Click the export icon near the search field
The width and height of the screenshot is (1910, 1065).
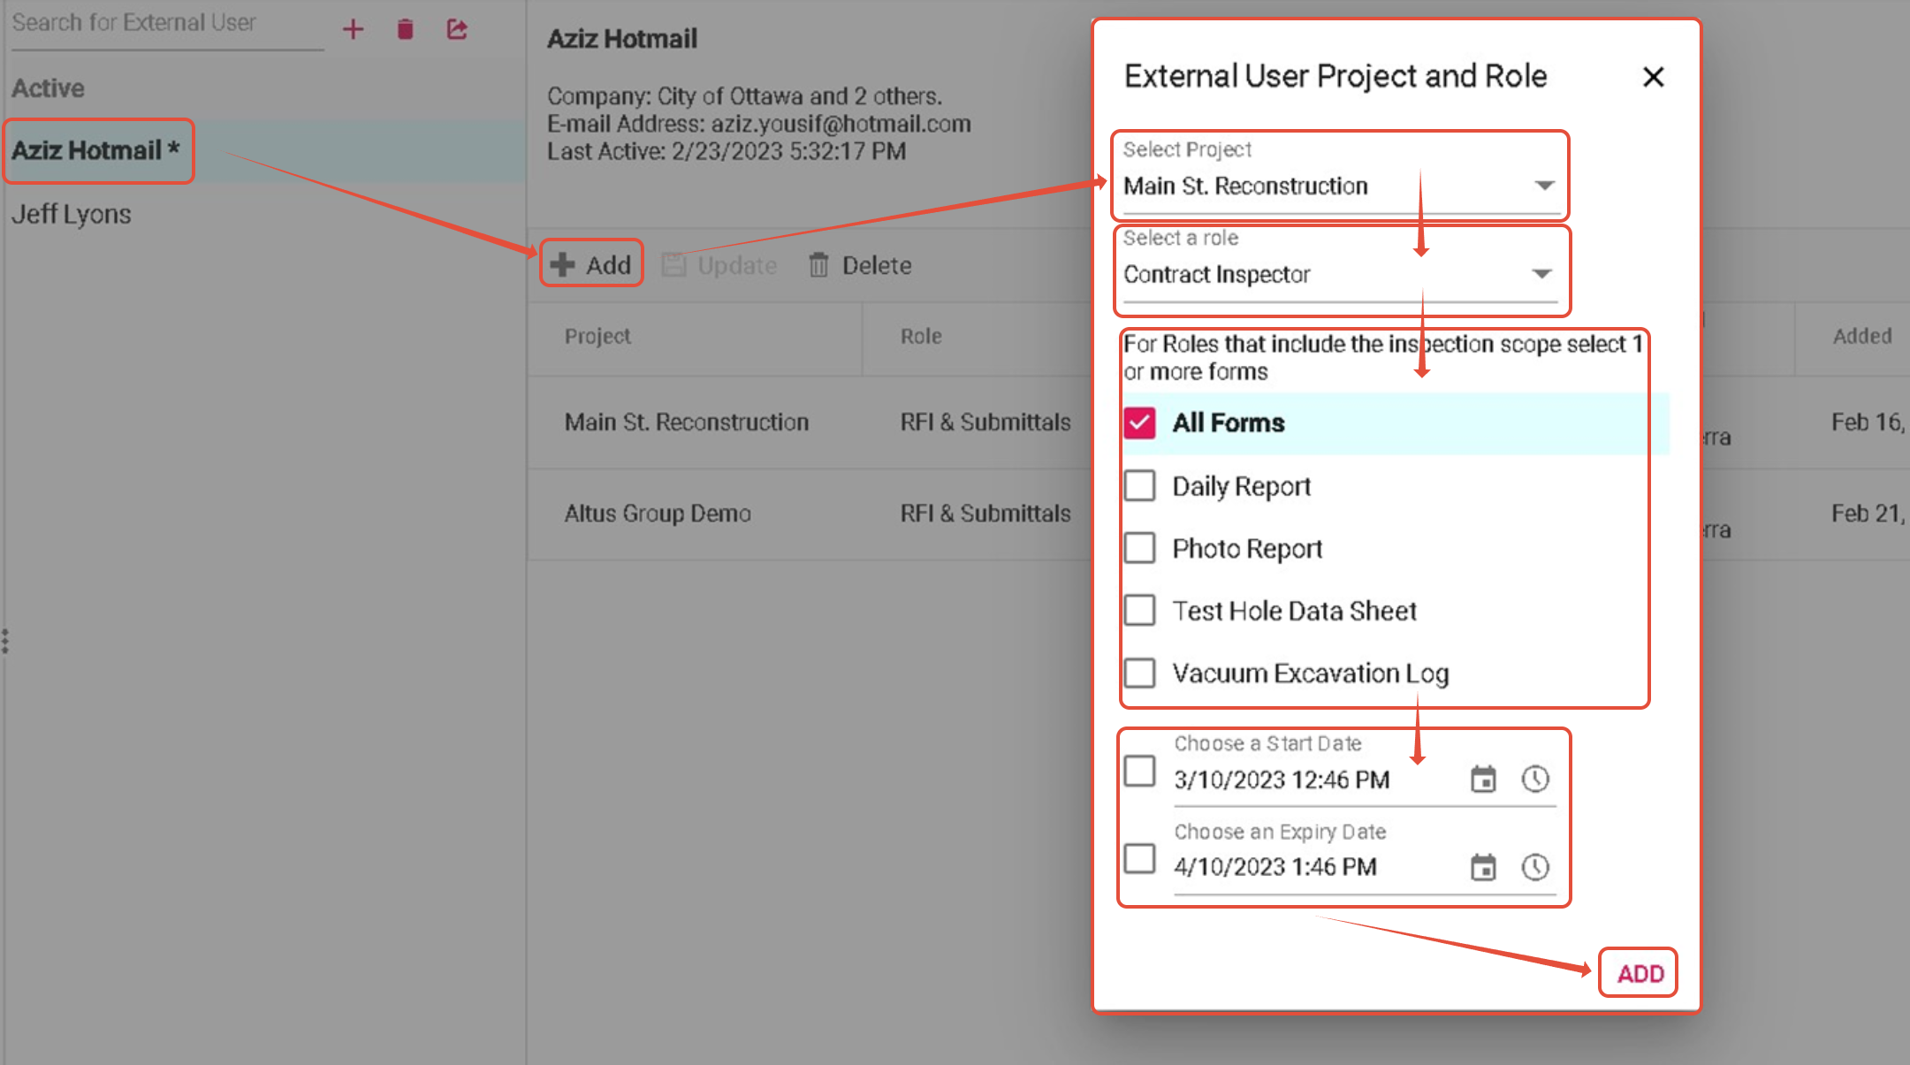coord(457,29)
